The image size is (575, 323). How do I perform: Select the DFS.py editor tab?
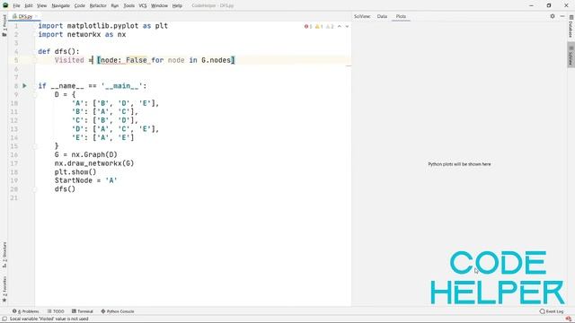coord(24,16)
